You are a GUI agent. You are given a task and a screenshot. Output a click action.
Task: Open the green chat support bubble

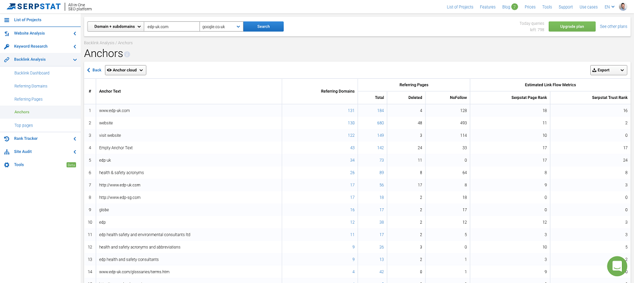point(617,266)
